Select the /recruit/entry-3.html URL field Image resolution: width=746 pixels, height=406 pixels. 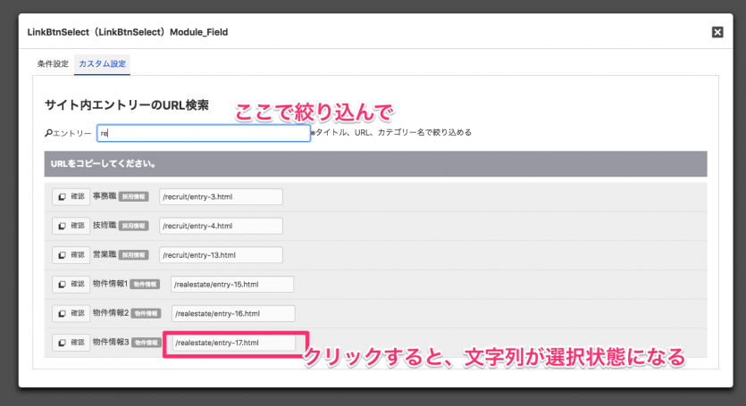point(221,196)
